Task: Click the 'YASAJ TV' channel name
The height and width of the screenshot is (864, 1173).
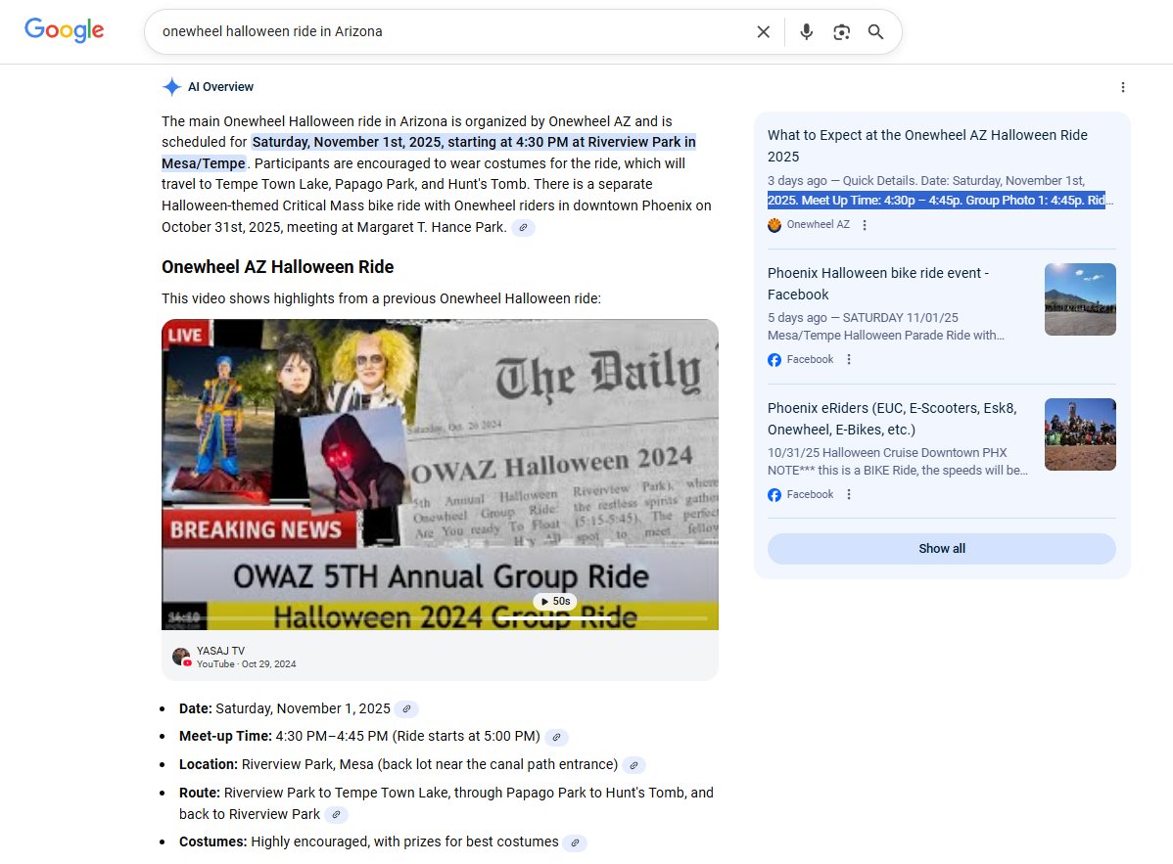Action: click(x=220, y=651)
